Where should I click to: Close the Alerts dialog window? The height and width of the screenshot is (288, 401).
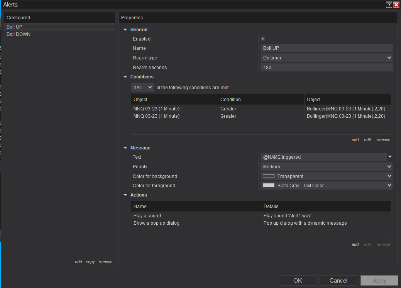pyautogui.click(x=396, y=5)
